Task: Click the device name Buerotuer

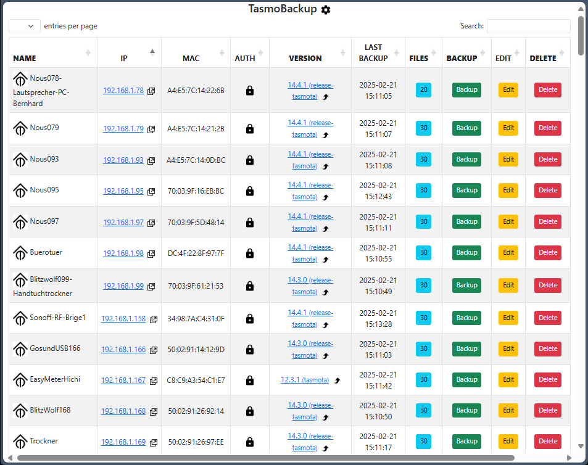Action: pos(46,252)
